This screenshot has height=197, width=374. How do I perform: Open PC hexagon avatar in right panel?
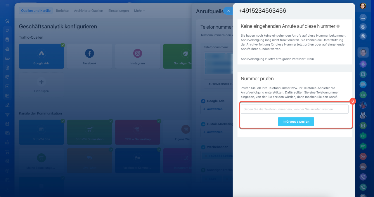[x=363, y=146]
